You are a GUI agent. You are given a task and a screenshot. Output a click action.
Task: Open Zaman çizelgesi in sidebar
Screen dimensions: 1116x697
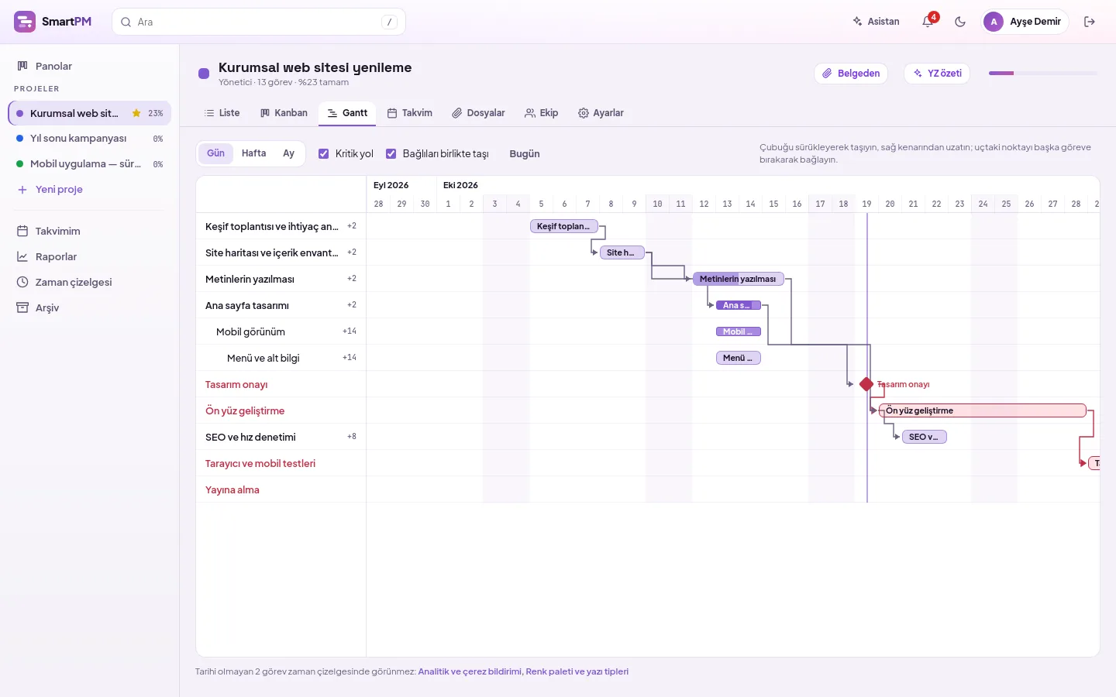tap(90, 282)
